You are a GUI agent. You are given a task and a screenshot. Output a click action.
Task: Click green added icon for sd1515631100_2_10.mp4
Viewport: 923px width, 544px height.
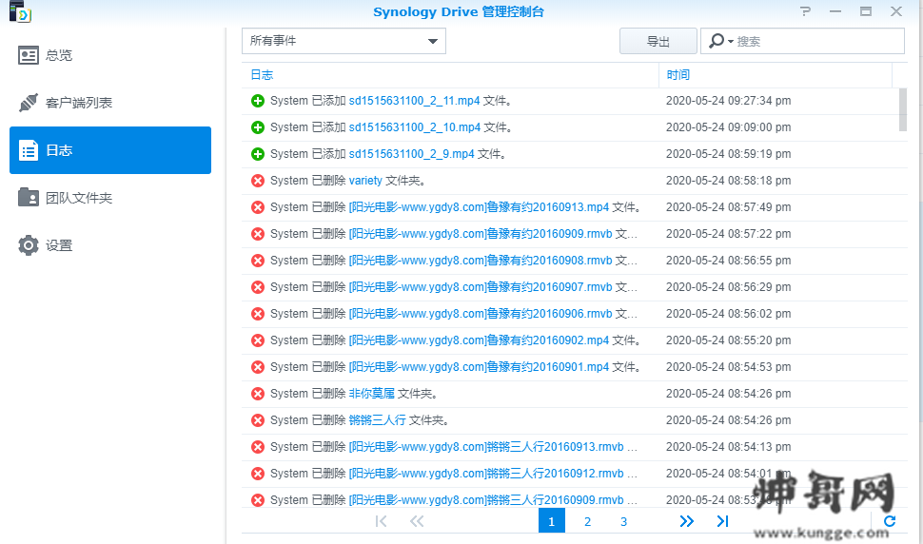click(x=258, y=127)
